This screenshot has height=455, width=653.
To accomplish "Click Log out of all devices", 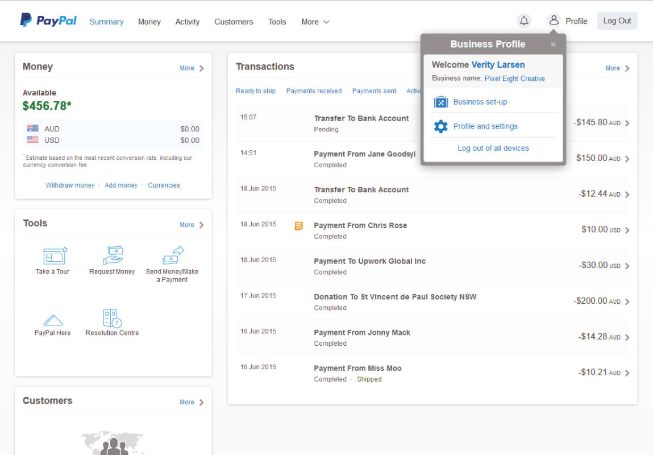I will click(x=493, y=148).
